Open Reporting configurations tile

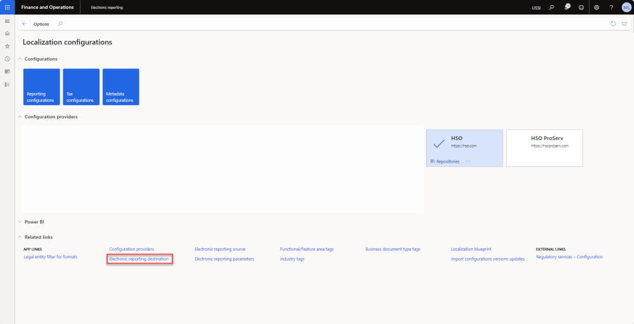[x=42, y=87]
